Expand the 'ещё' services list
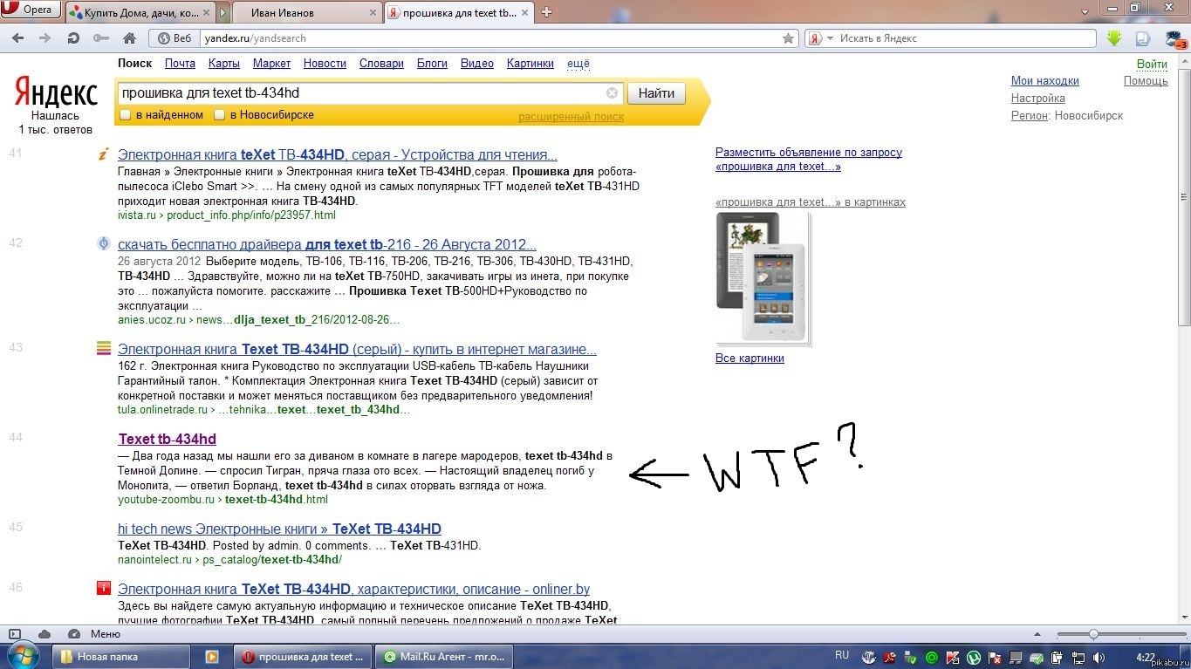The image size is (1191, 669). [578, 64]
